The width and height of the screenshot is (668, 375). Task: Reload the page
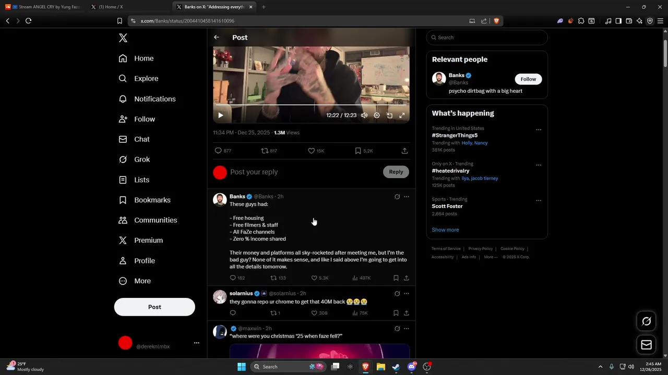tap(28, 21)
